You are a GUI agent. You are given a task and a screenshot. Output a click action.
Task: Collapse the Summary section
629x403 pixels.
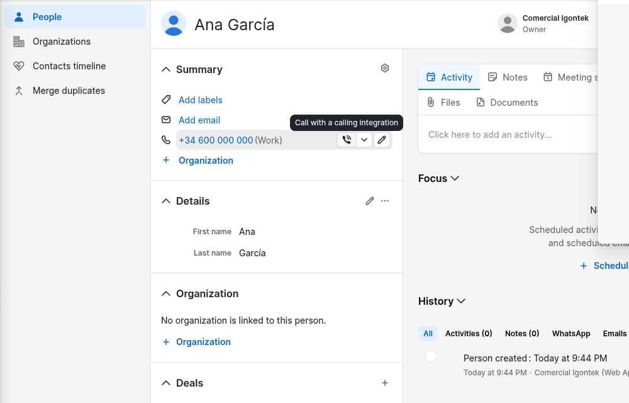[x=165, y=69]
